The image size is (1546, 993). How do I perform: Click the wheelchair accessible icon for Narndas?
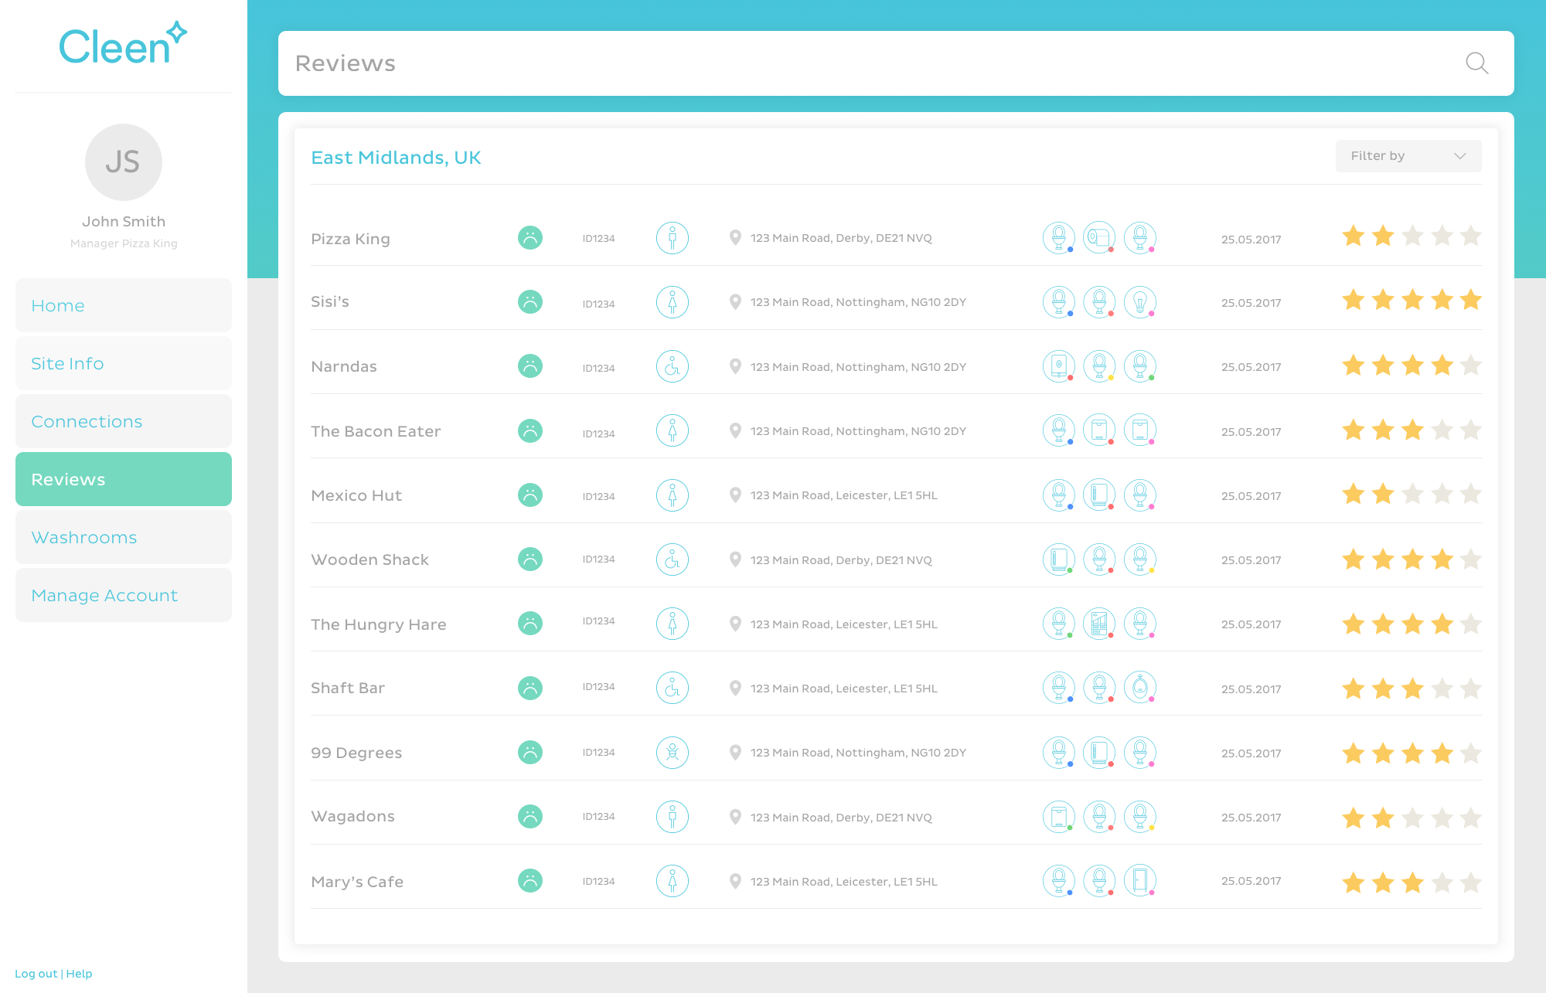click(x=673, y=367)
